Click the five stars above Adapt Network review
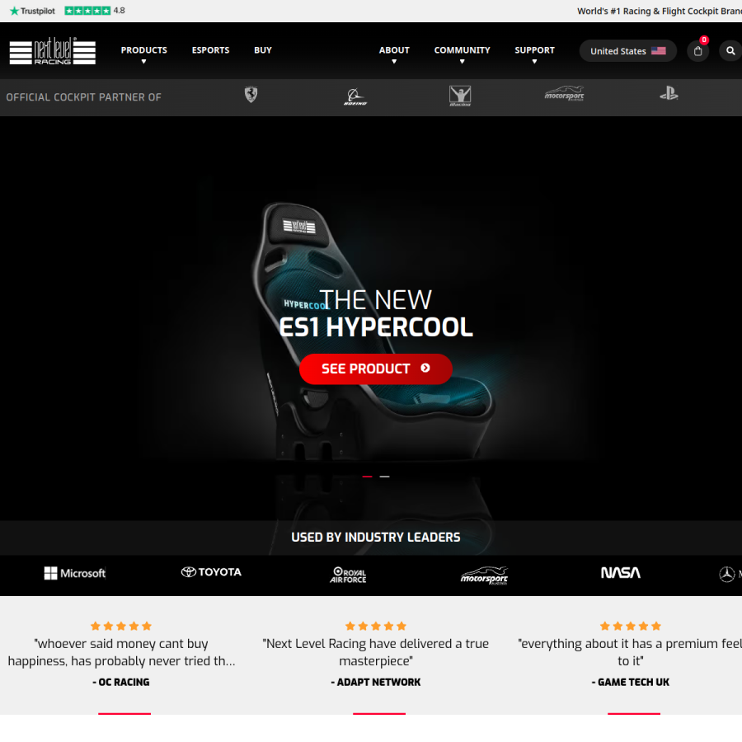The width and height of the screenshot is (742, 742). pos(376,626)
